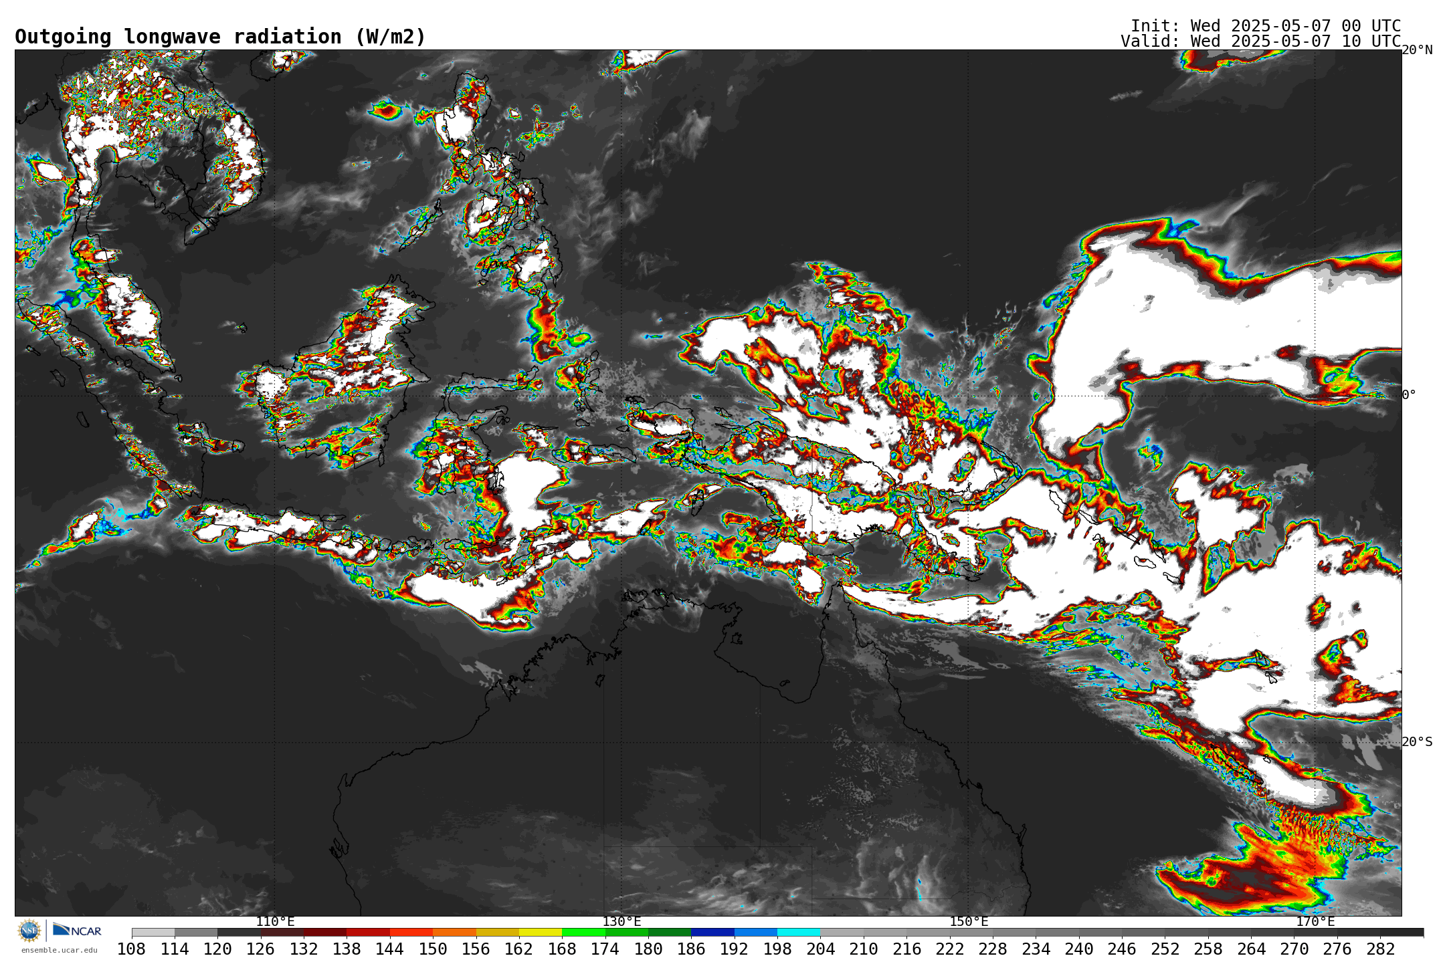
Task: Click the 170°E longitude label
Action: pyautogui.click(x=1315, y=922)
